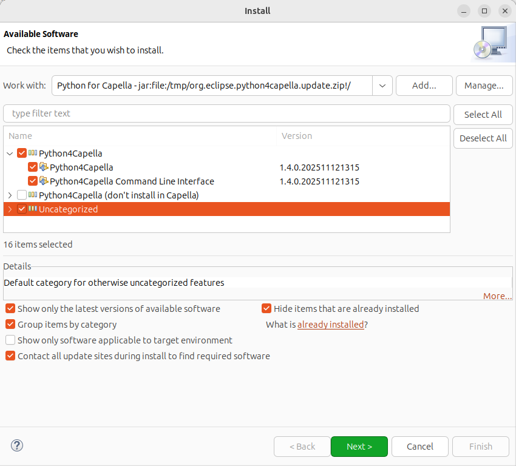This screenshot has height=466, width=516.
Task: Click the Python4Capella feature plug-in icon
Action: [x=44, y=167]
